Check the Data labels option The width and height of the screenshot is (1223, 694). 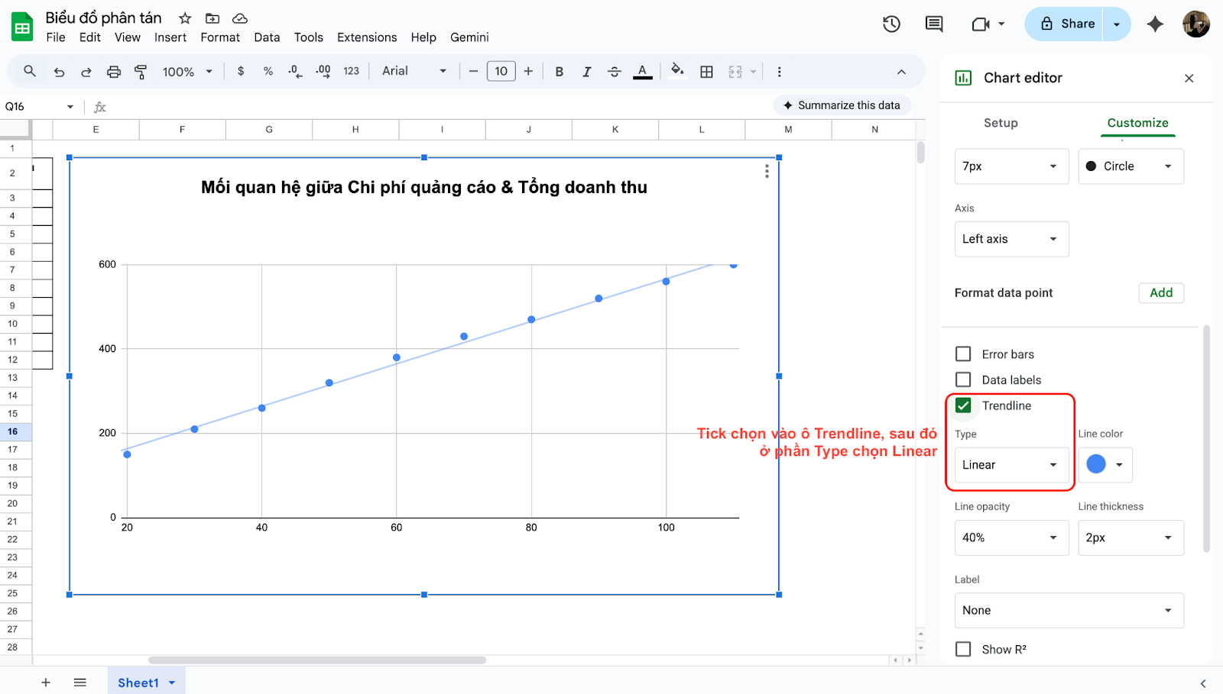(963, 379)
